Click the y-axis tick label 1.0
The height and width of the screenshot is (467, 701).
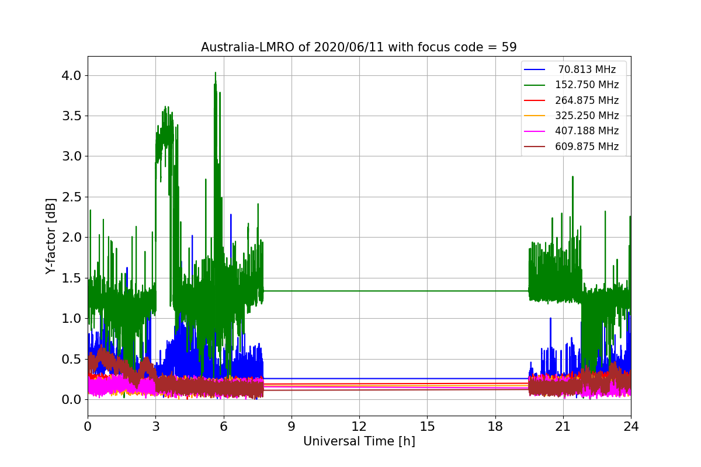(71, 318)
